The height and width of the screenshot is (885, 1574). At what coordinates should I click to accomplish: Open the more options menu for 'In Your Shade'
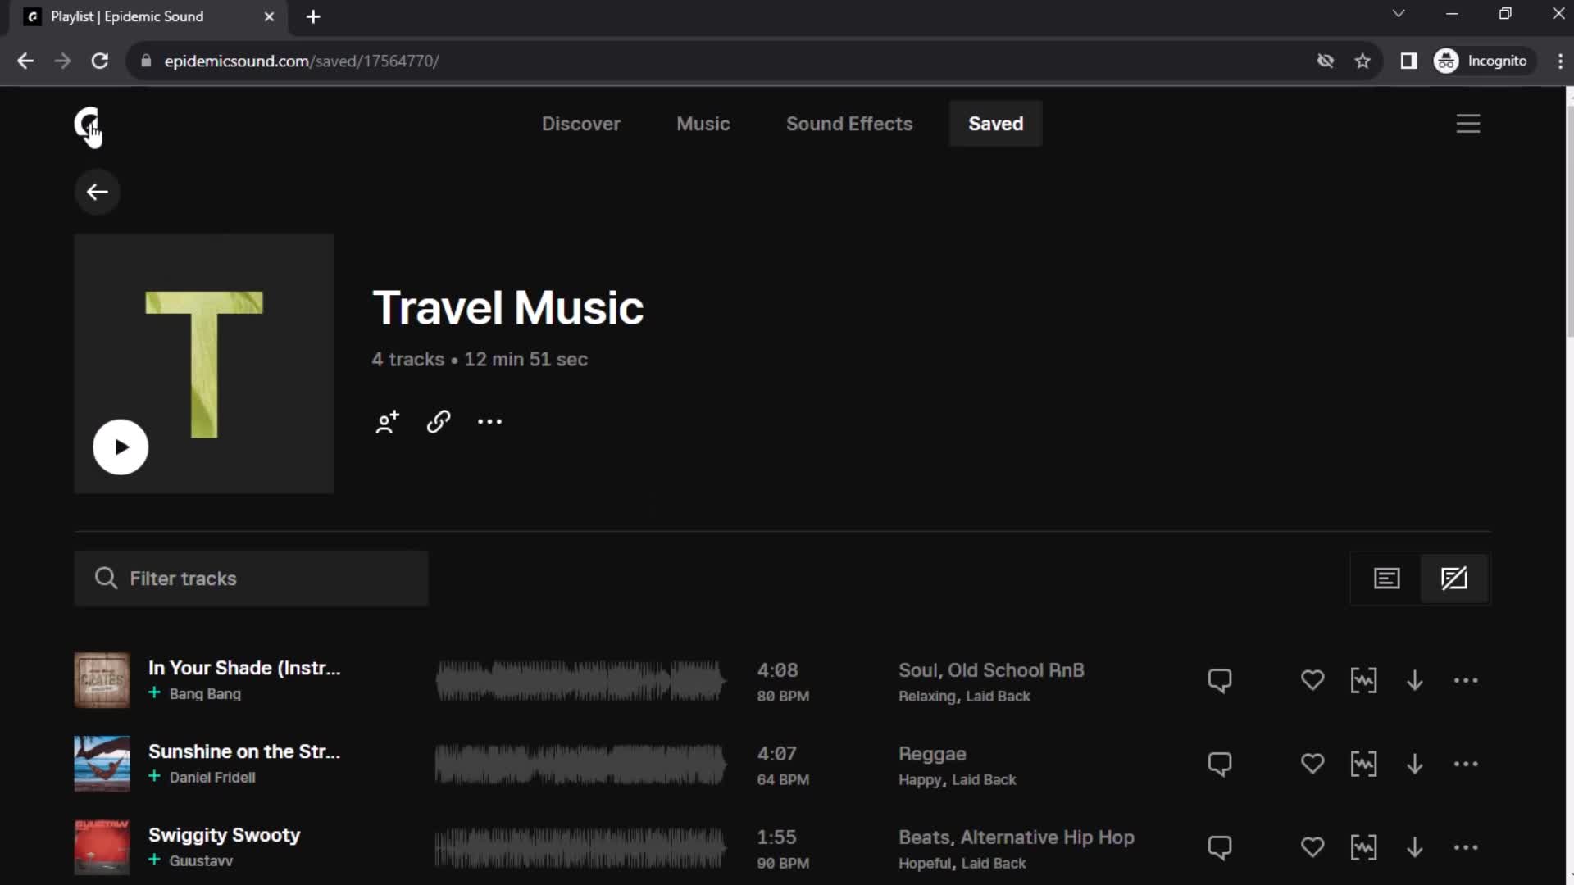coord(1467,679)
